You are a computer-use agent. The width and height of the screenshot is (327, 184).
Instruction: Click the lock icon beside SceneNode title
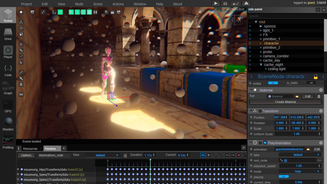[x=316, y=77]
